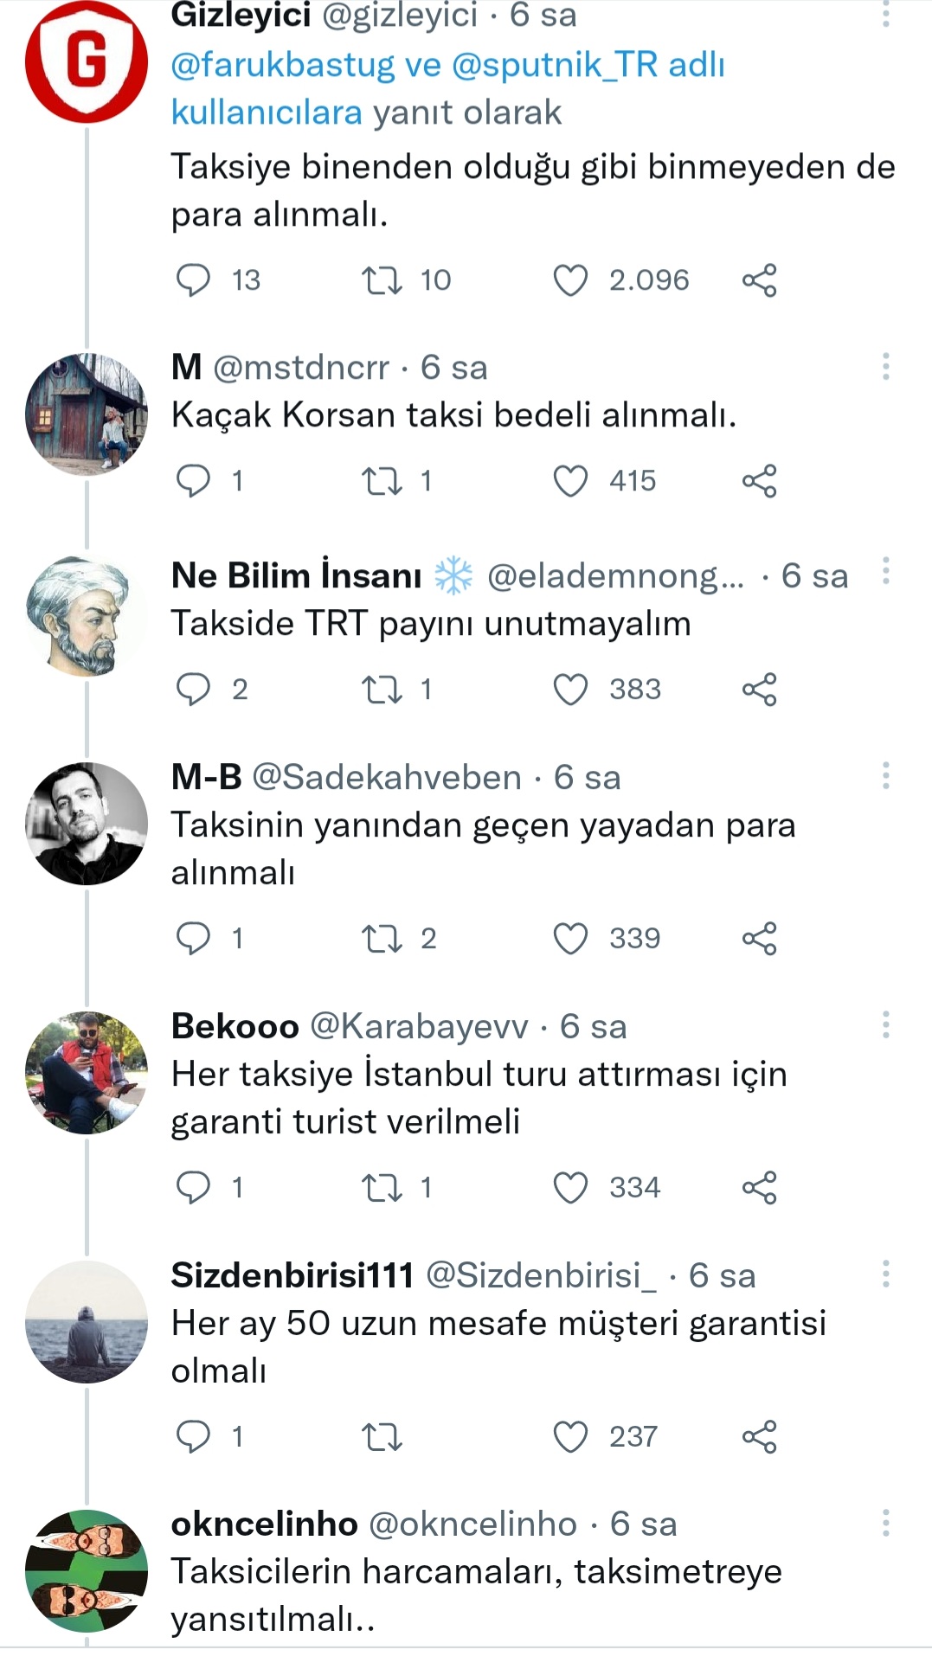Open Gizleyici's profile picture
Image resolution: width=932 pixels, height=1656 pixels.
tap(87, 62)
